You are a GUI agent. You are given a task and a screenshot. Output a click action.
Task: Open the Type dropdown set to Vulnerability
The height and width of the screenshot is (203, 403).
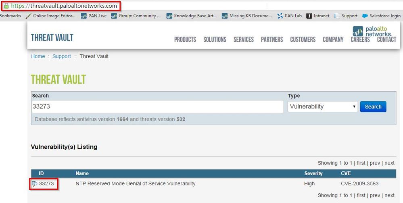[x=323, y=107]
